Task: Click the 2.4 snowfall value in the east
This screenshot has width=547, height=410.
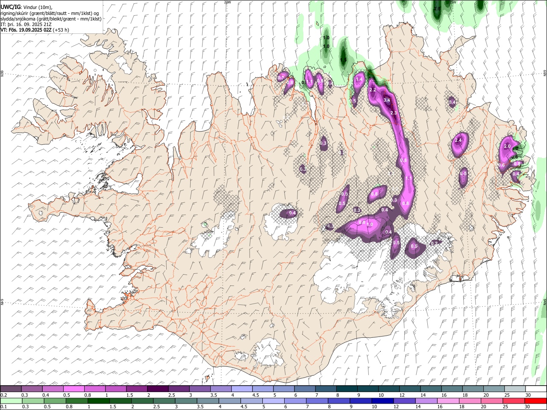Action: (459, 140)
